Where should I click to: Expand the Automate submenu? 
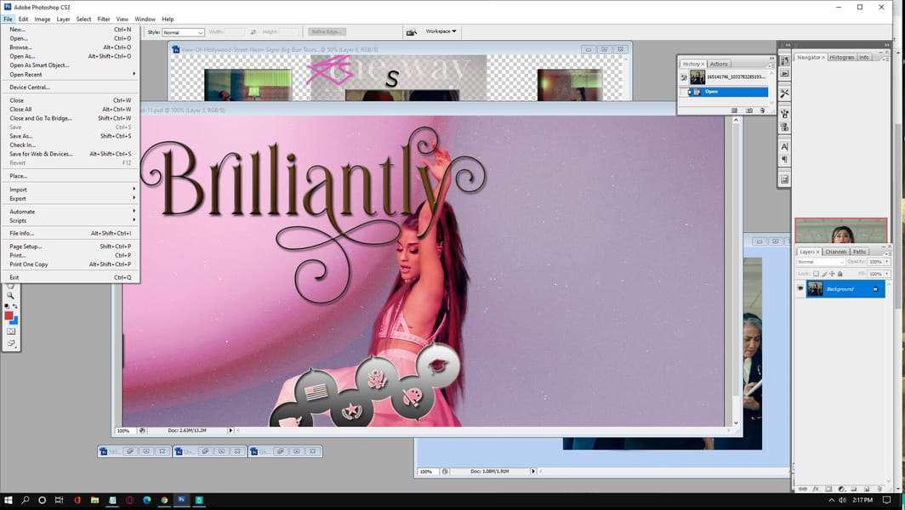coord(69,212)
